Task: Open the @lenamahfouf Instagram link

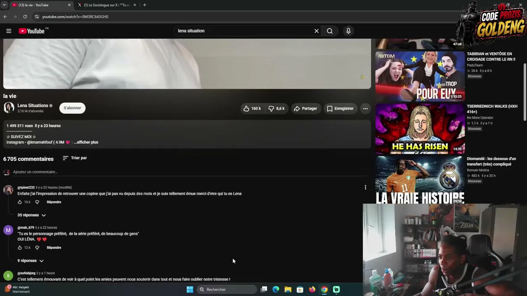Action: pos(40,142)
